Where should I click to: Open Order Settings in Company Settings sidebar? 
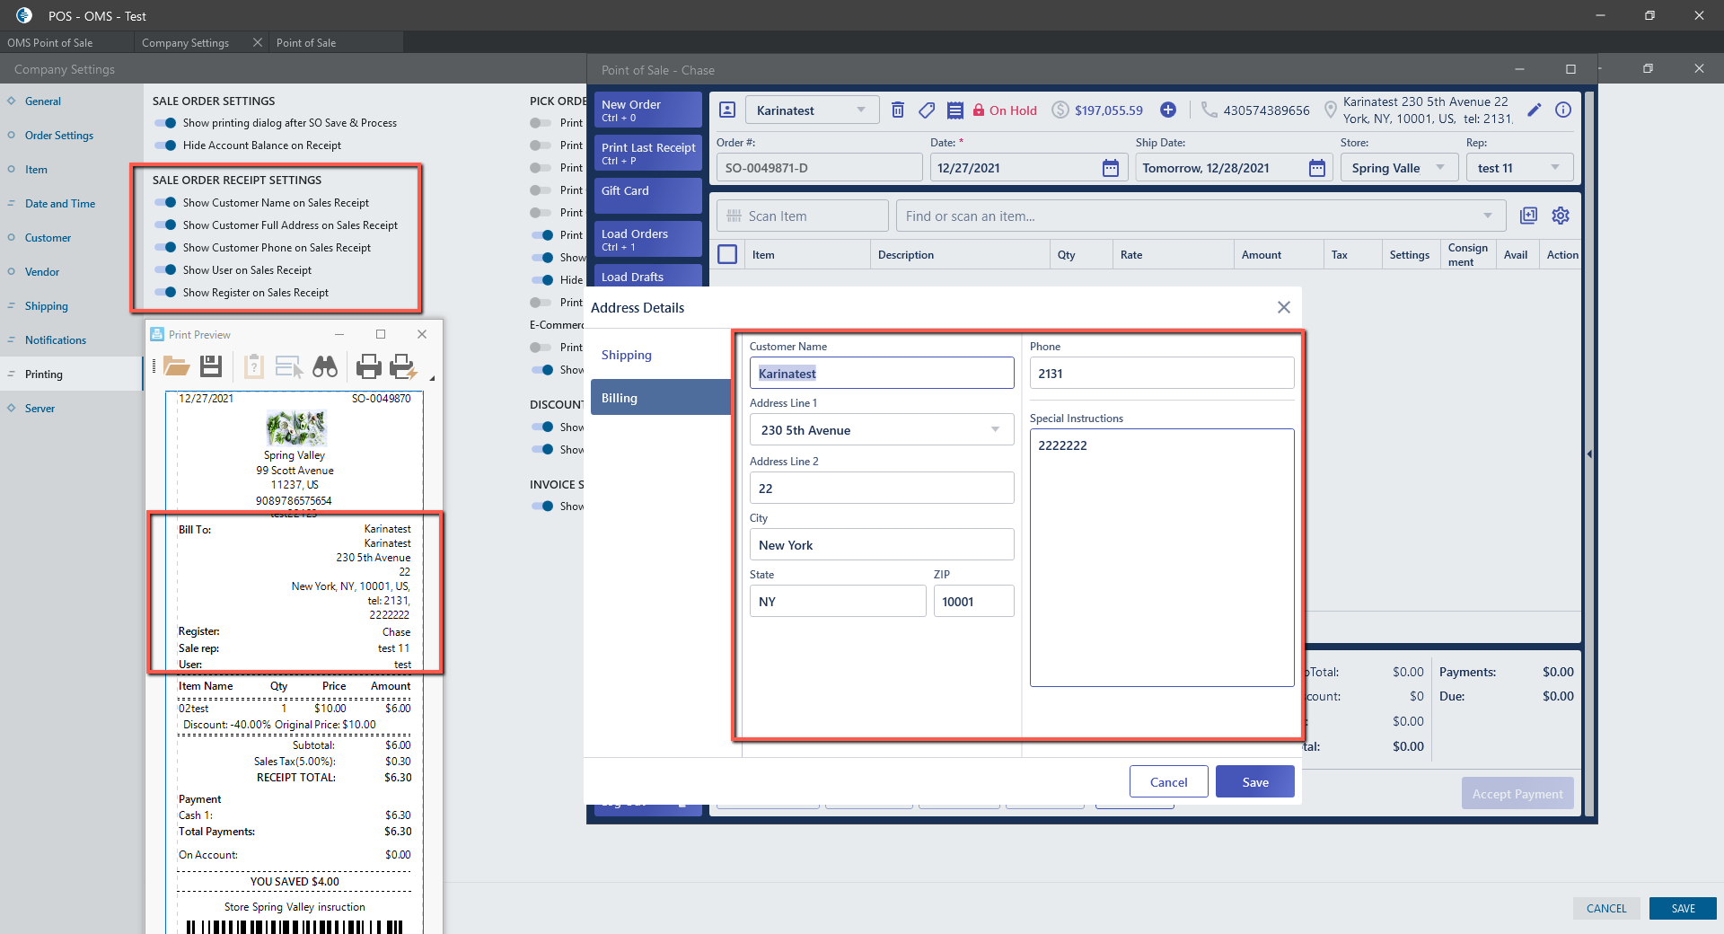pos(59,136)
